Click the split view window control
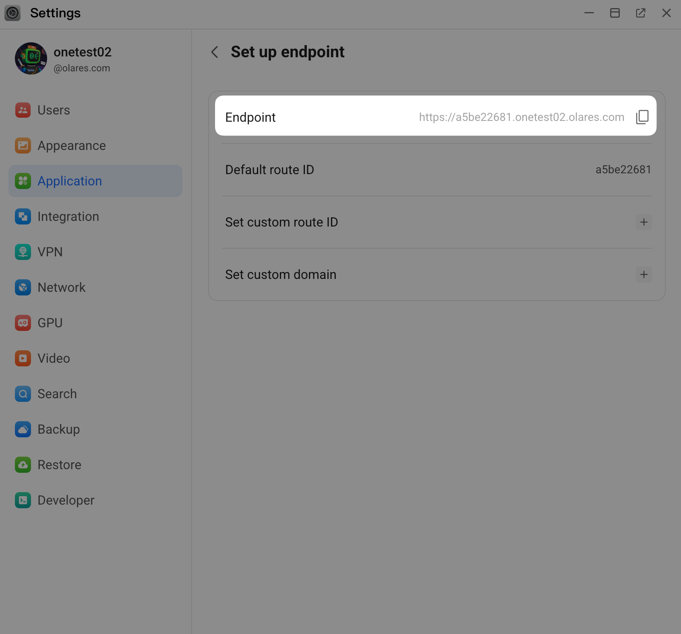The image size is (681, 634). pos(615,12)
